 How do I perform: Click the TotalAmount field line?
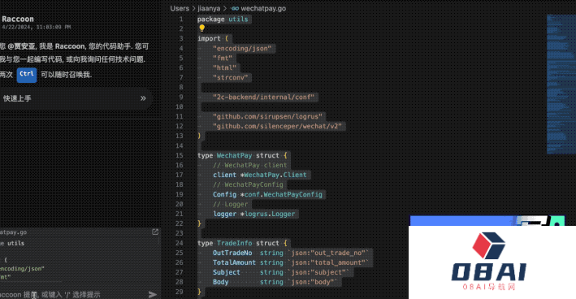click(x=291, y=262)
